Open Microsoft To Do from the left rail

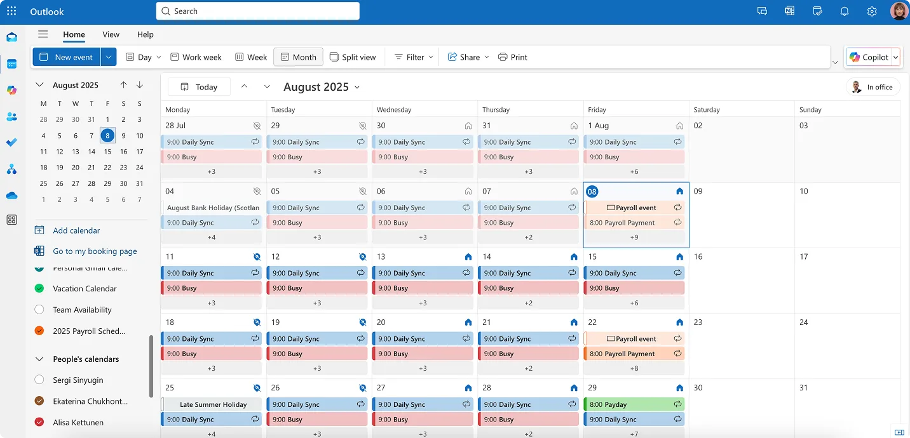pos(11,142)
